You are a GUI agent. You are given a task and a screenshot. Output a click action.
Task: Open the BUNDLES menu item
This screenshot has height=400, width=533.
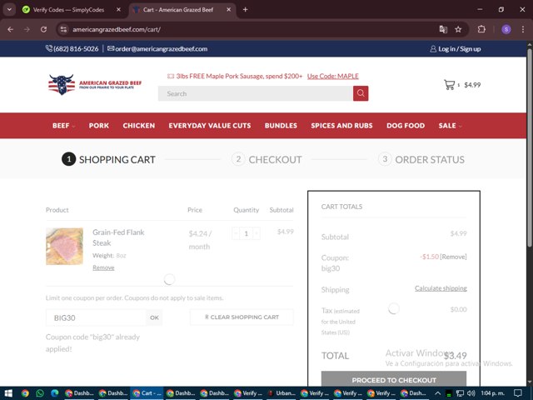(x=281, y=126)
